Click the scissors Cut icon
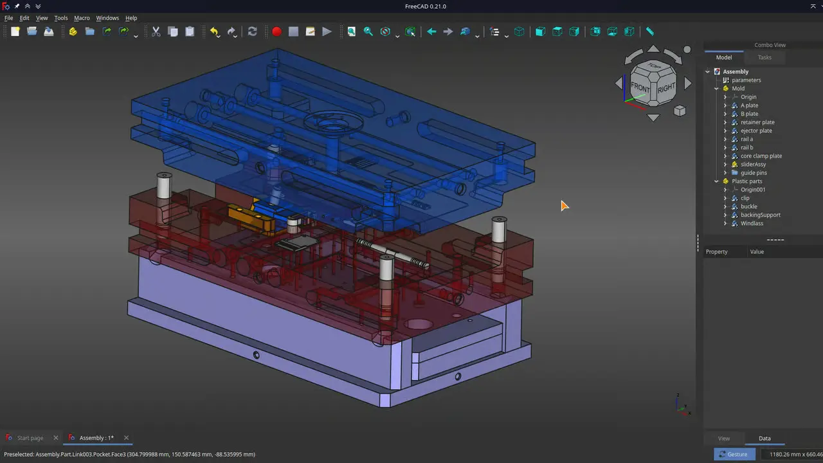 156,32
